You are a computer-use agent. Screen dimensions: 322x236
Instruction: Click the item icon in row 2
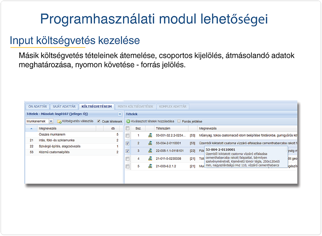click(x=150, y=143)
